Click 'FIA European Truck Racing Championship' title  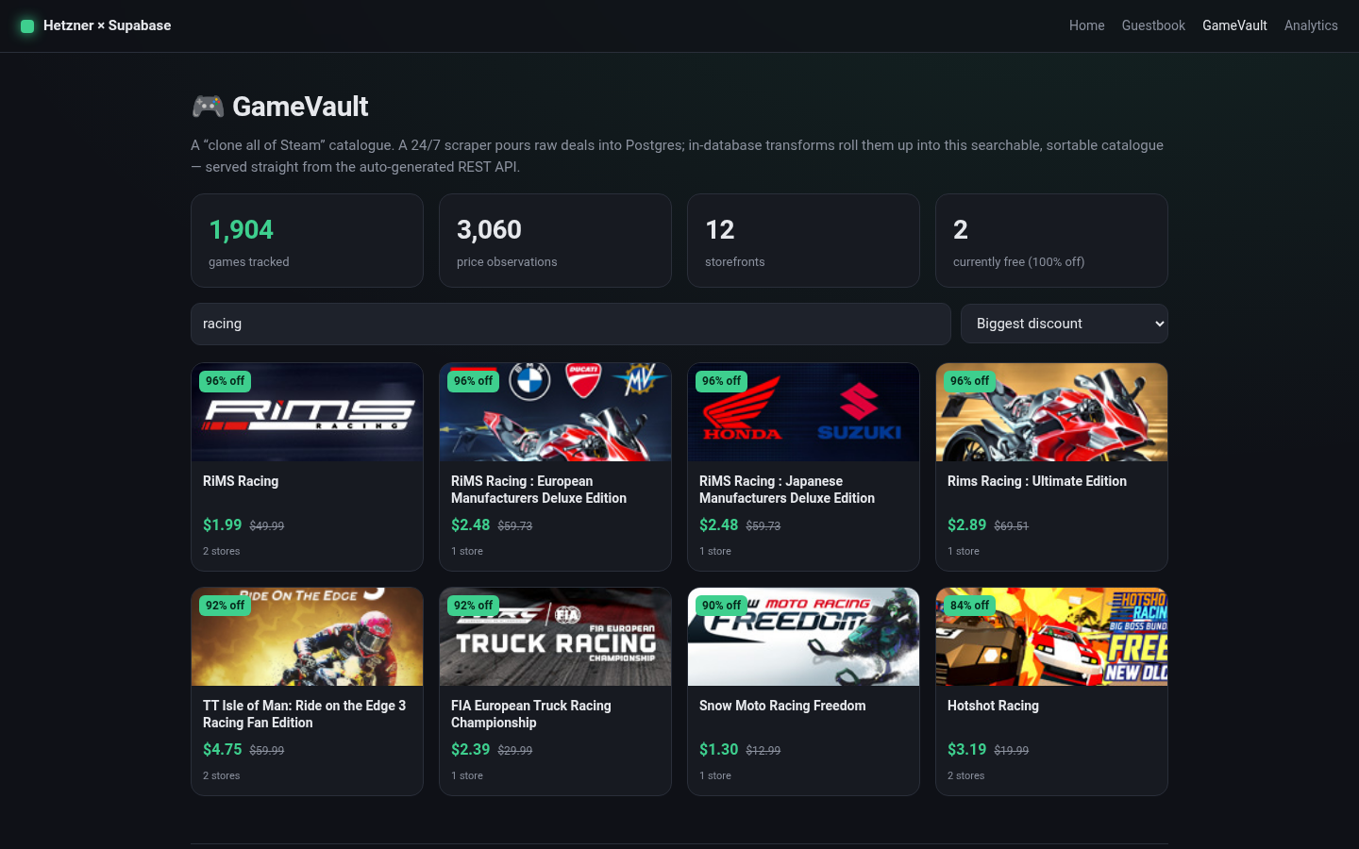coord(531,714)
